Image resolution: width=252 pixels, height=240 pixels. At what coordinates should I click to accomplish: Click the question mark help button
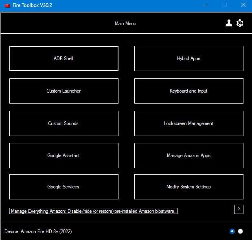coord(239,209)
